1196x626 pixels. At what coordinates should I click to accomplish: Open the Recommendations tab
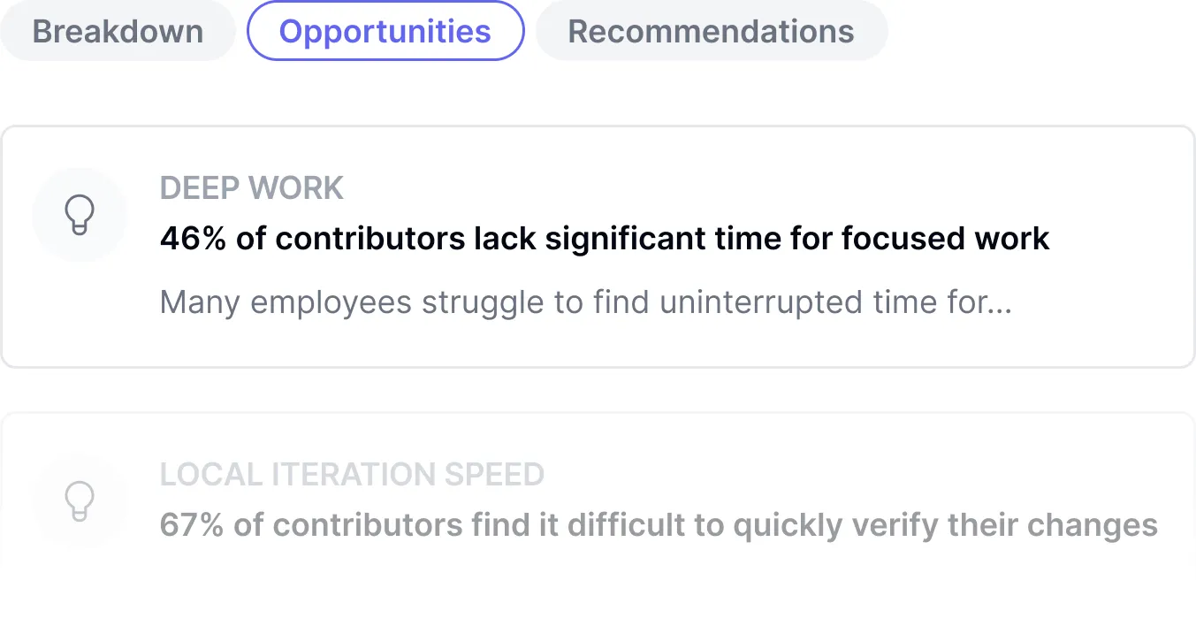[711, 31]
